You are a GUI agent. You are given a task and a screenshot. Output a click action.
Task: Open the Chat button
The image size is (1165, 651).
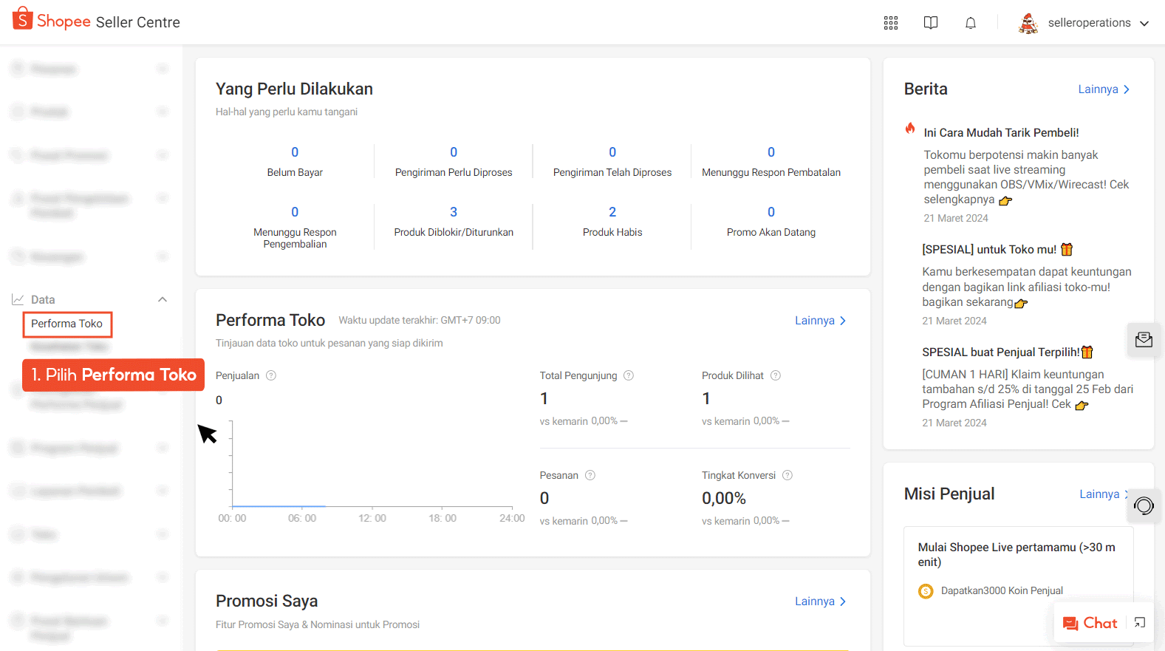(1090, 623)
